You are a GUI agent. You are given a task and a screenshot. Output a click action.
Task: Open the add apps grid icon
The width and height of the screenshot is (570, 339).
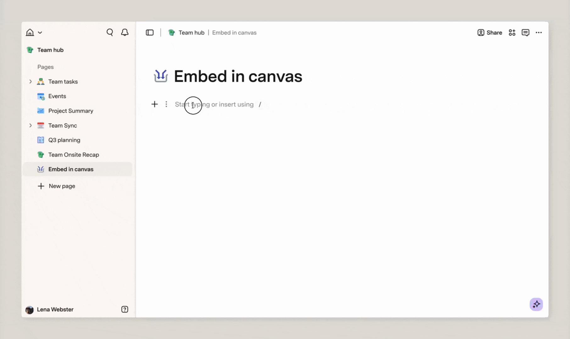click(x=512, y=33)
